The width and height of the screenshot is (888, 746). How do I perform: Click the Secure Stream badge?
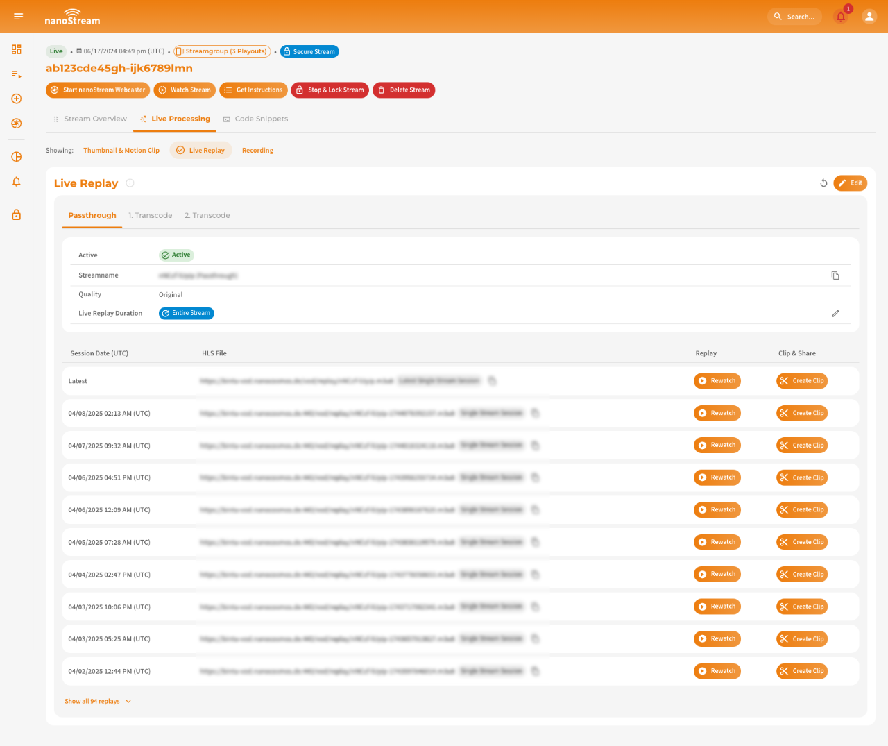[309, 51]
